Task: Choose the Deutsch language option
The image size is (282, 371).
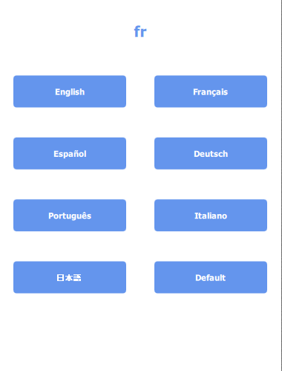Action: pos(211,153)
